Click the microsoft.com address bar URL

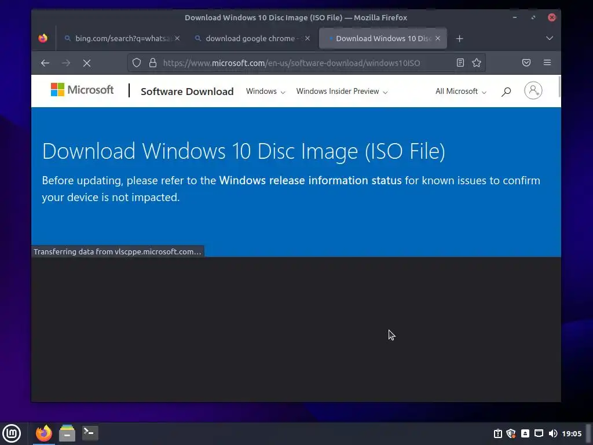coord(292,63)
